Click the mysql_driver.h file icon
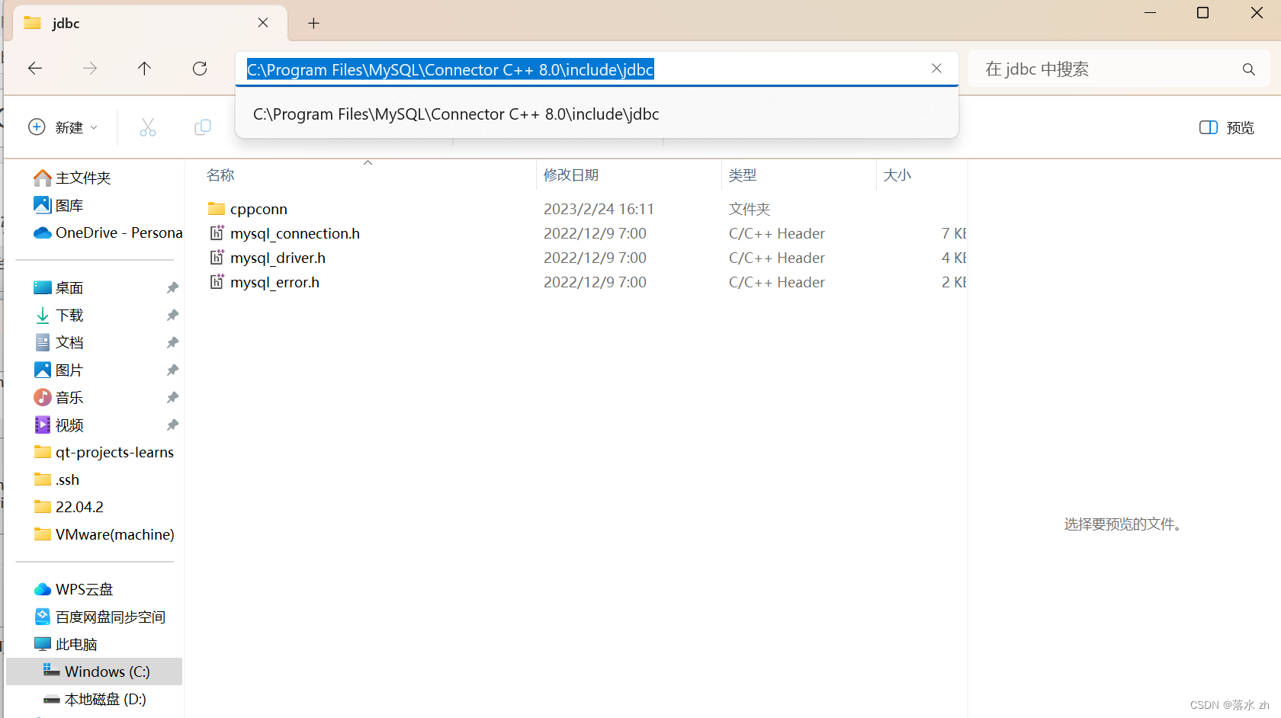The image size is (1281, 718). [x=217, y=258]
